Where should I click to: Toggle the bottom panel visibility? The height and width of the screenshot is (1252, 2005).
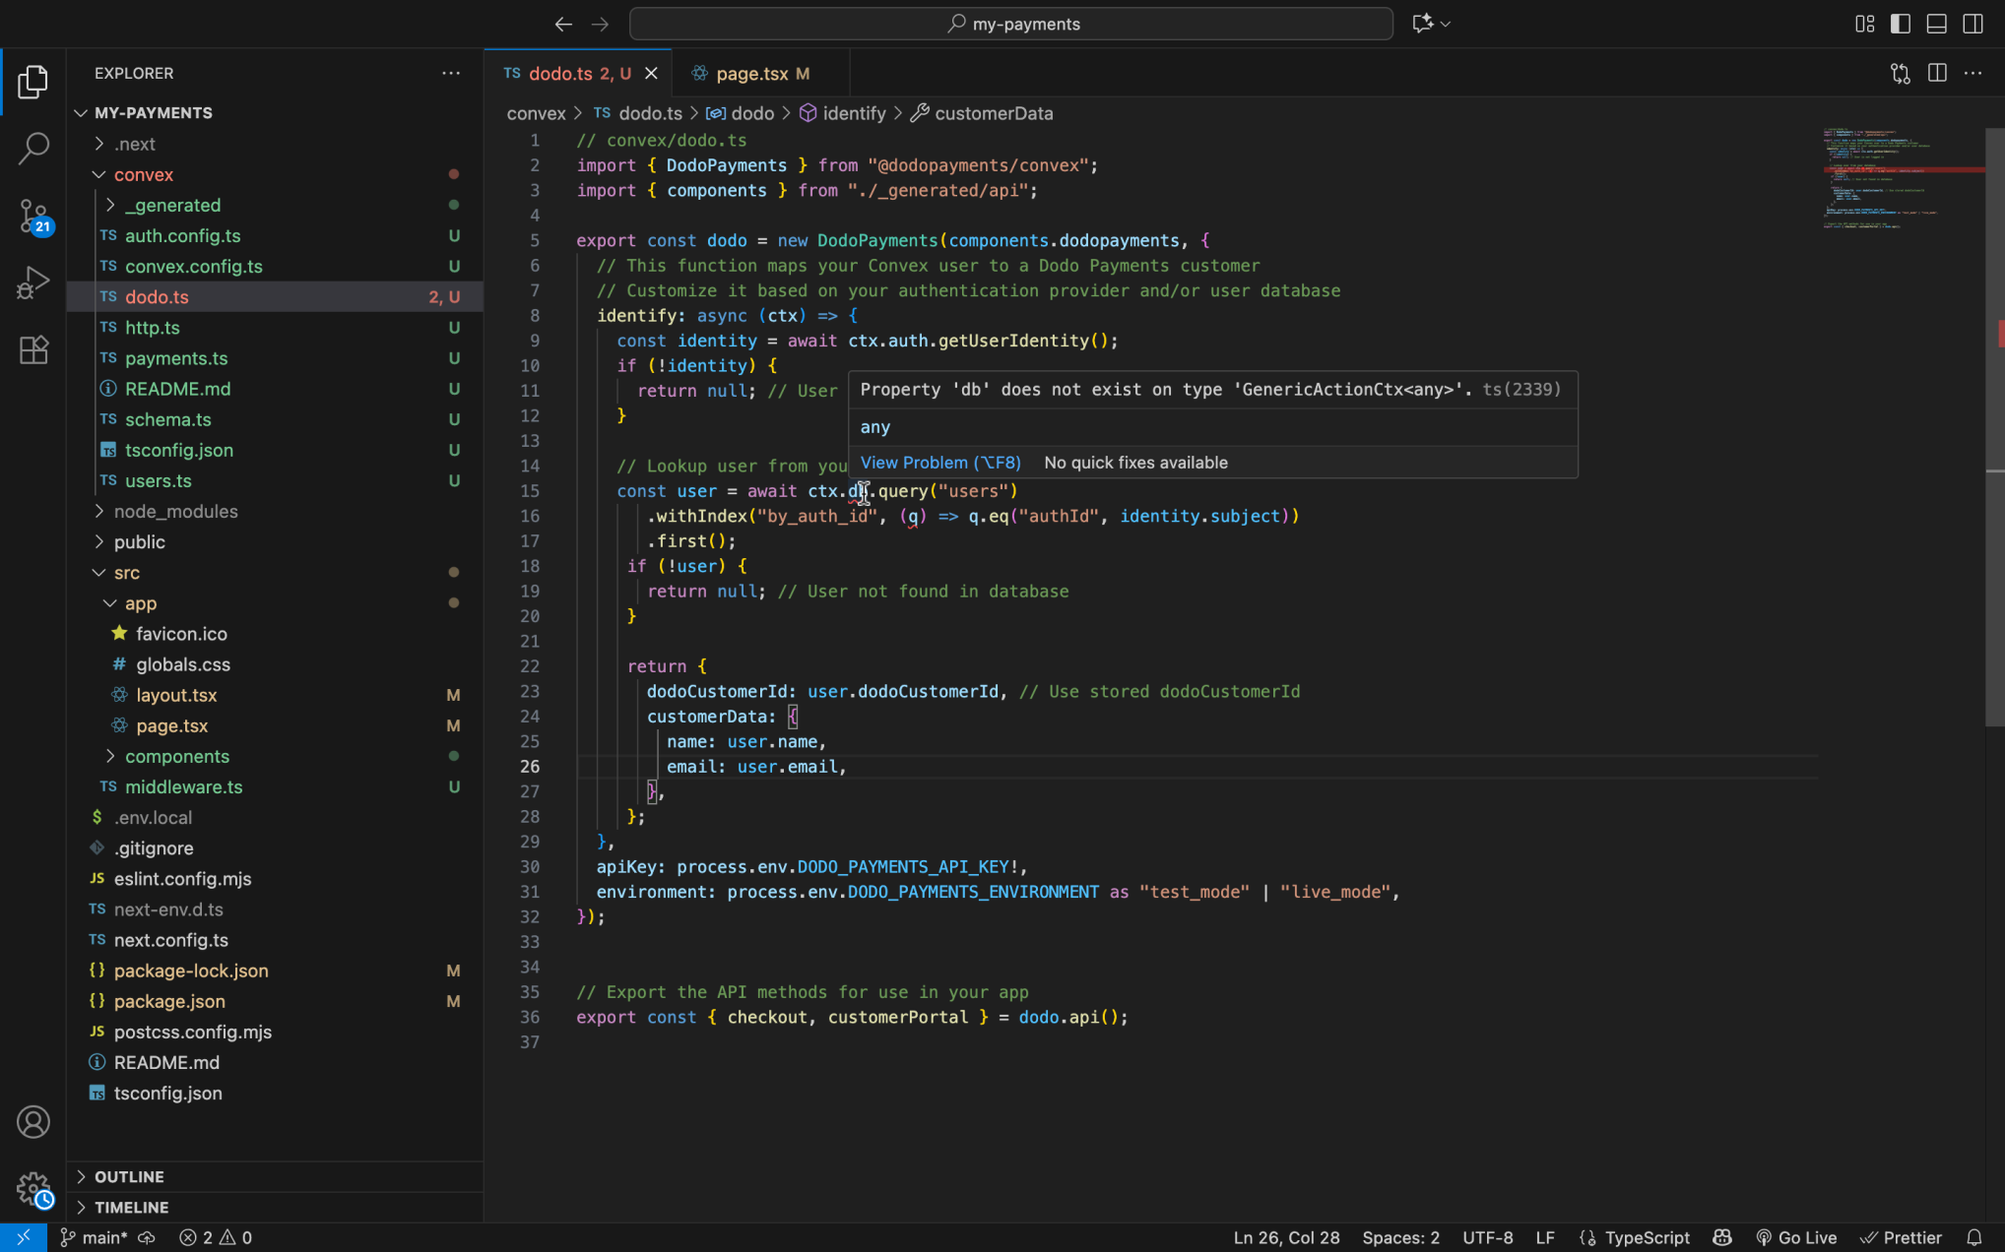pyautogui.click(x=1936, y=24)
